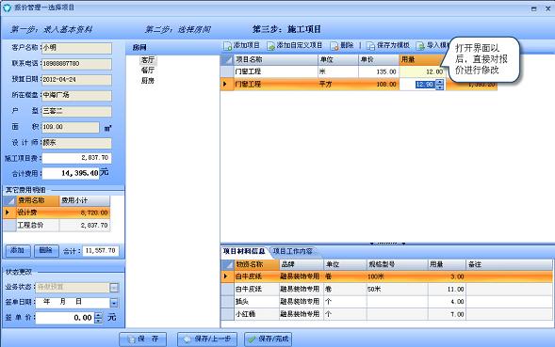
Task: Sort by the 项目名称 column header
Action: [x=276, y=60]
